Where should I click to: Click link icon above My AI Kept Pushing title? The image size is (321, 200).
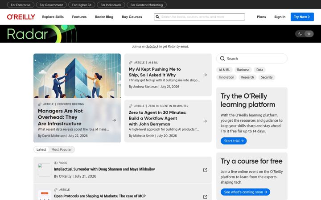click(130, 63)
